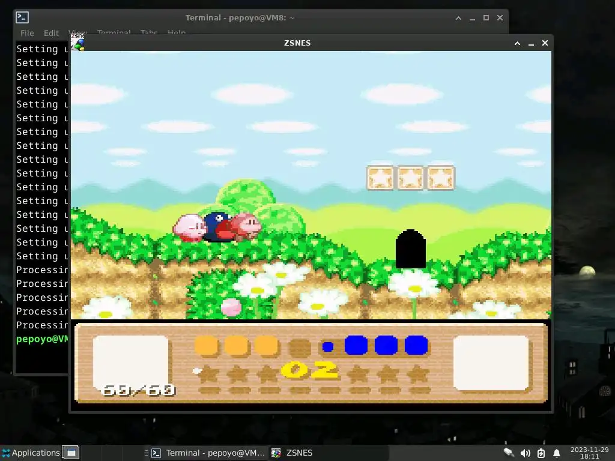
Task: Roll up the Terminal window with arrow button
Action: [458, 17]
